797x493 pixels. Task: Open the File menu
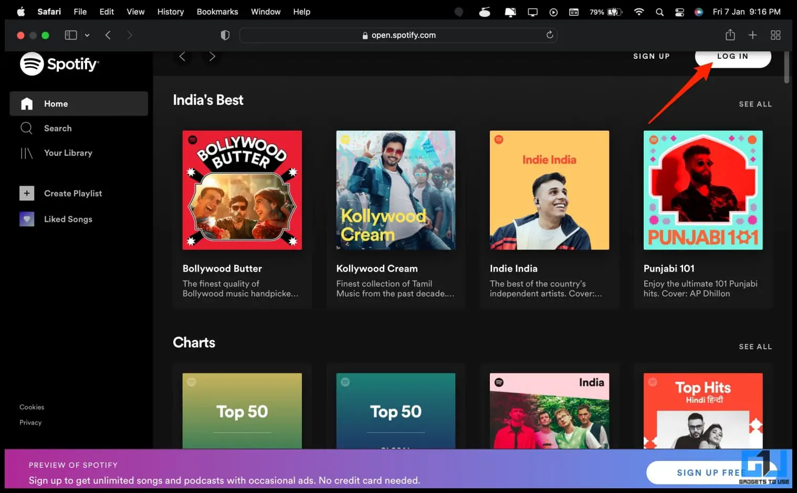[x=80, y=12]
